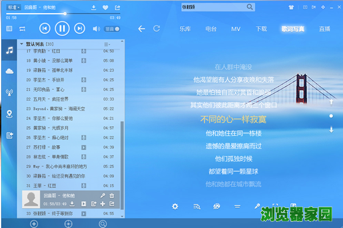Select the 歌词写真 tab
Image resolution: width=343 pixels, height=228 pixels.
(293, 29)
